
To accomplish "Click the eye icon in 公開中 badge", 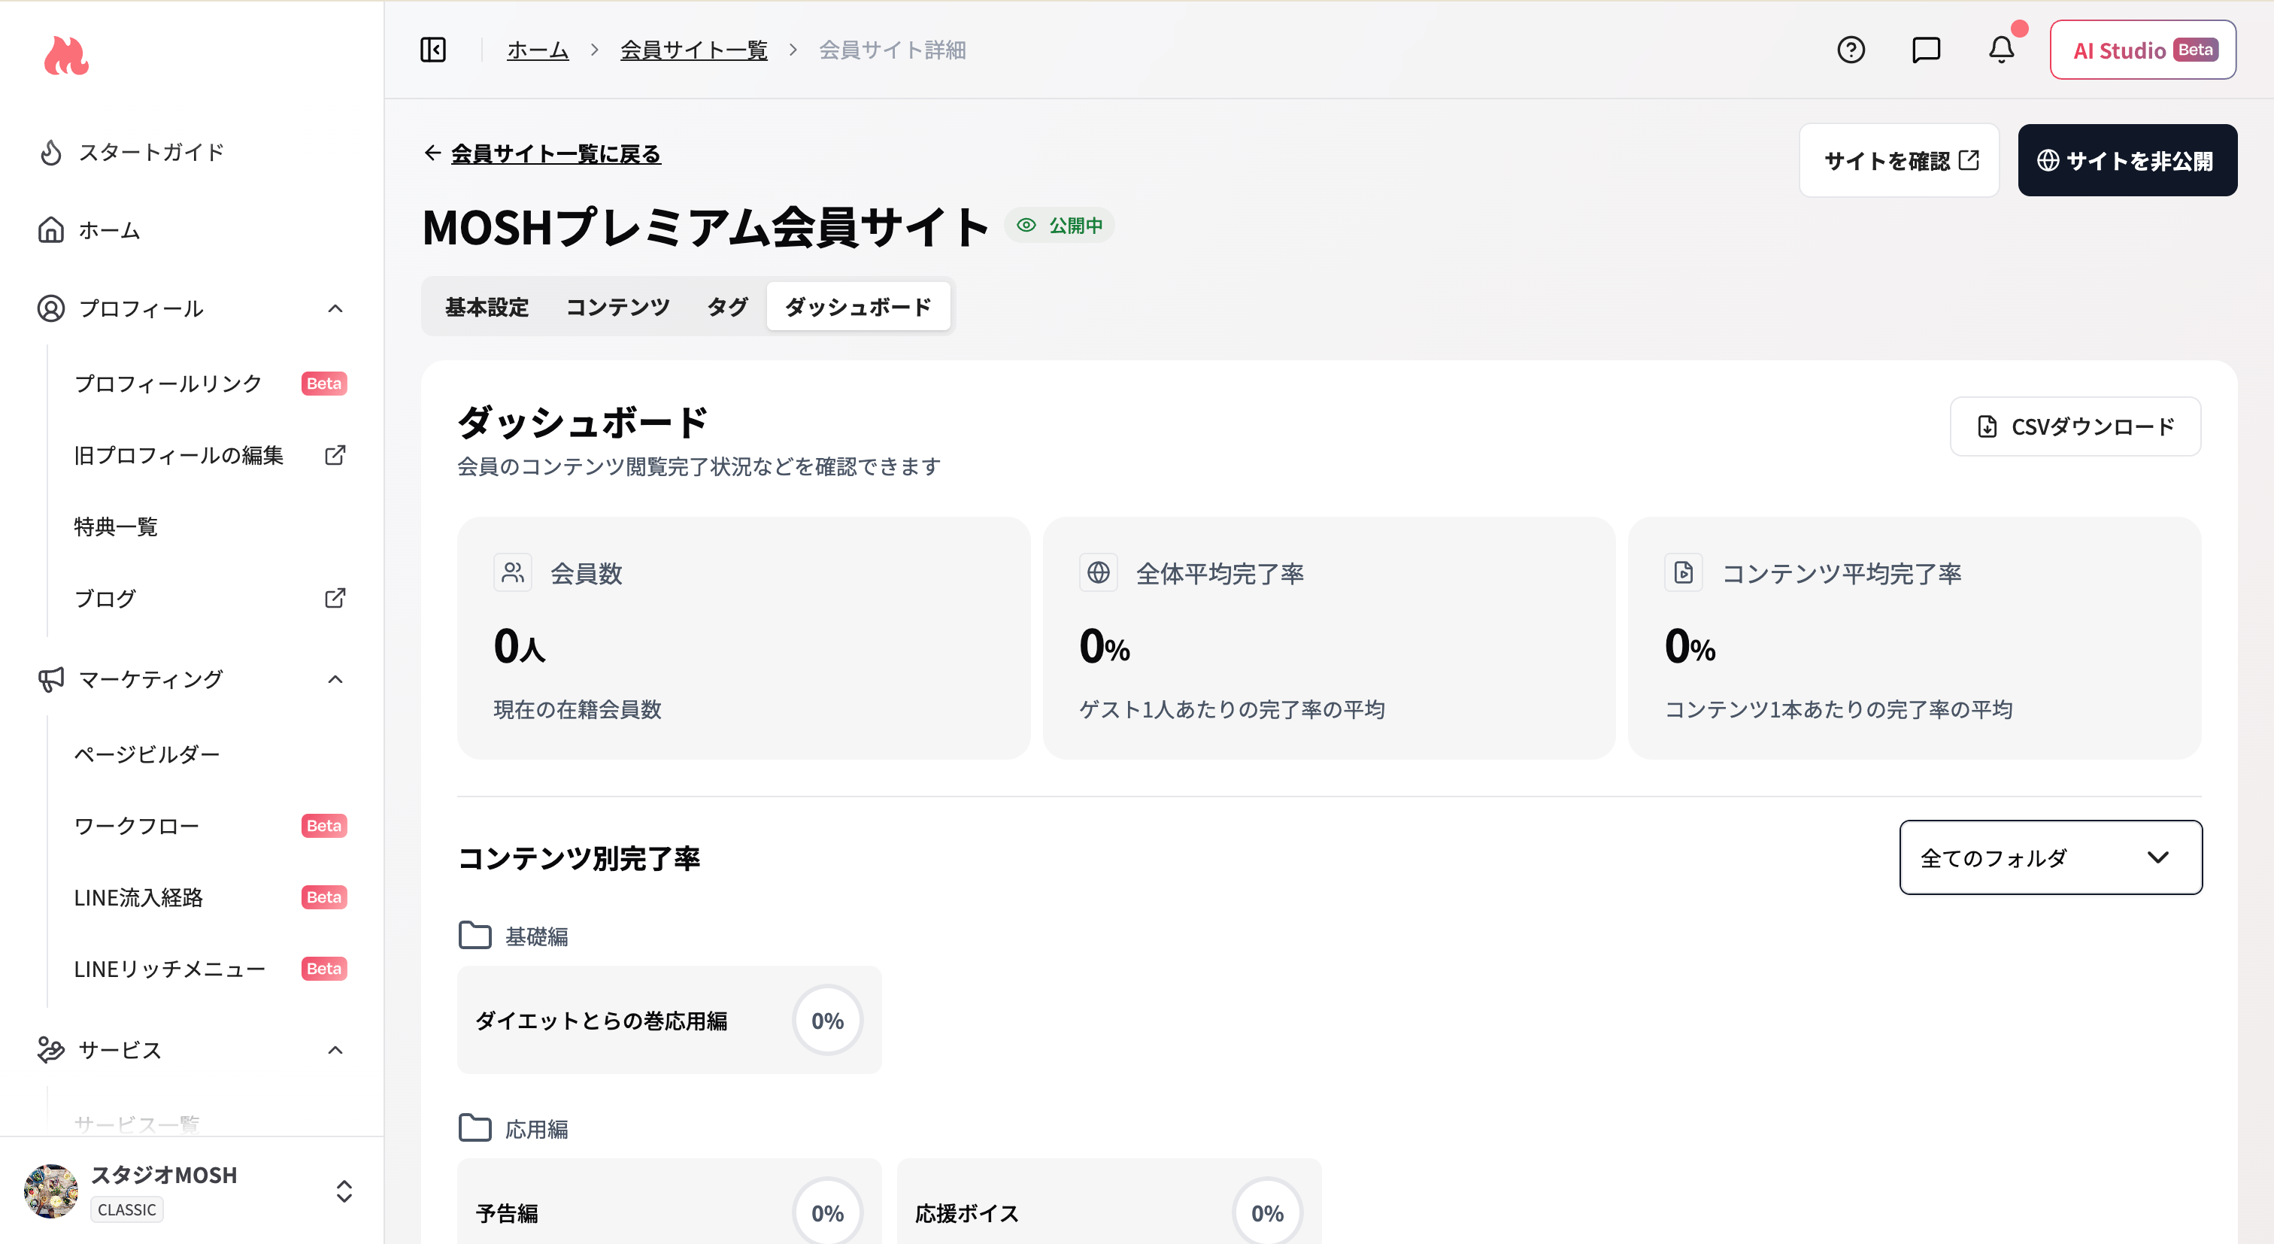I will coord(1026,225).
